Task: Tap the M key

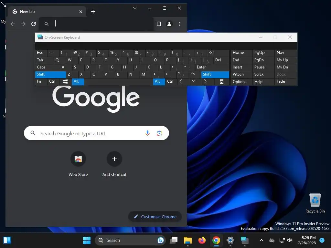Action: tap(146, 75)
